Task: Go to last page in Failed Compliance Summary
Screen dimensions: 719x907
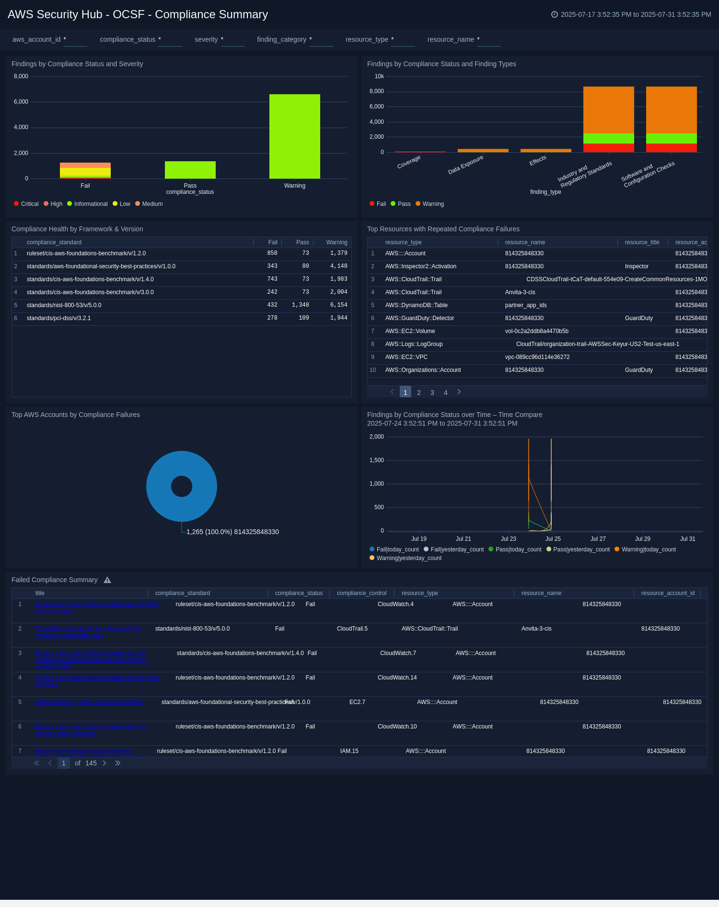Action: [118, 763]
